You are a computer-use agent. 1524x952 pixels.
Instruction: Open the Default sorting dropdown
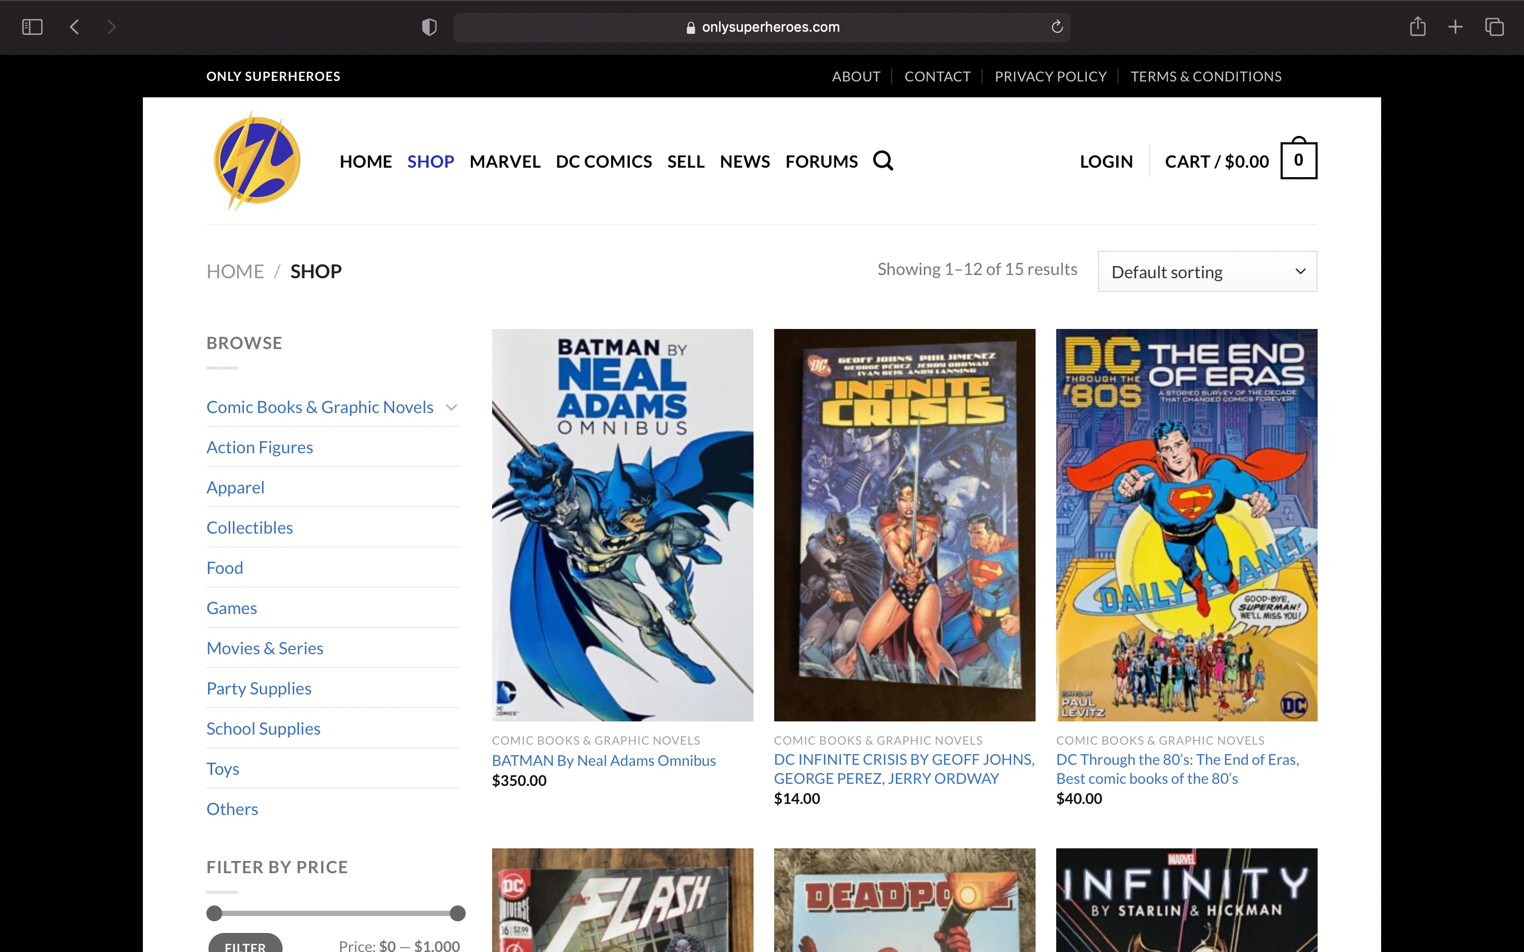[1206, 272]
